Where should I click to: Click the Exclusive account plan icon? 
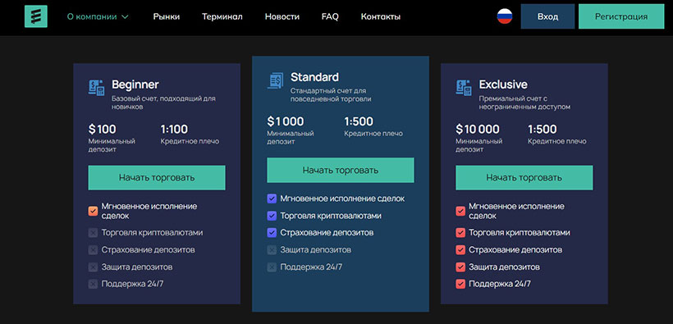coord(464,87)
